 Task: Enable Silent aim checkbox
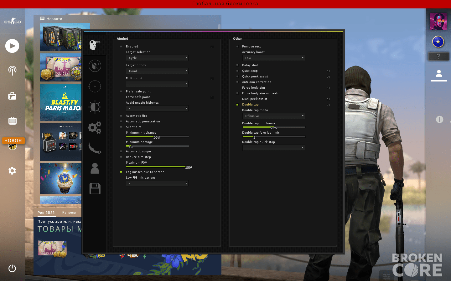pos(121,127)
